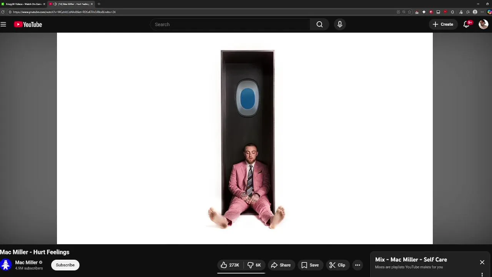
Task: Focus the YouTube Search field
Action: pyautogui.click(x=230, y=24)
